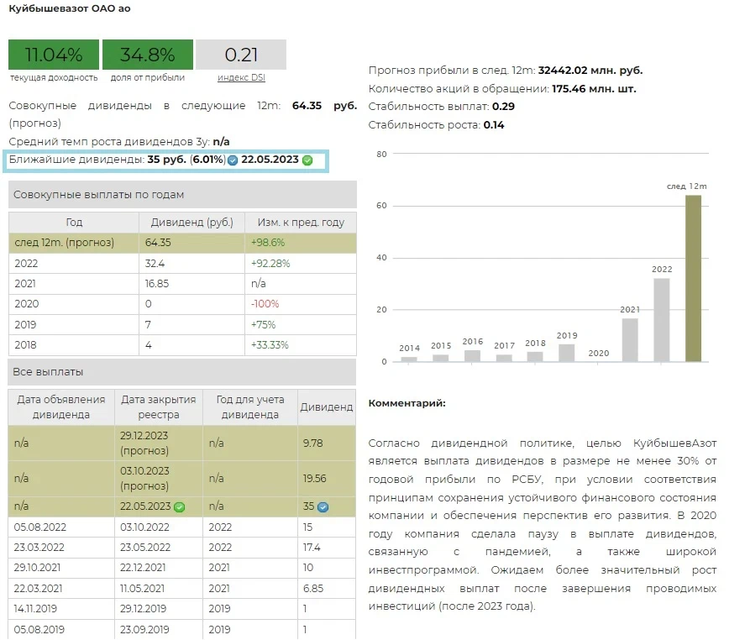The image size is (745, 640).
Task: Click the 0.21 DSI index tile
Action: [x=241, y=55]
